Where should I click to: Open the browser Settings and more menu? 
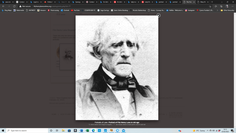(232, 6)
